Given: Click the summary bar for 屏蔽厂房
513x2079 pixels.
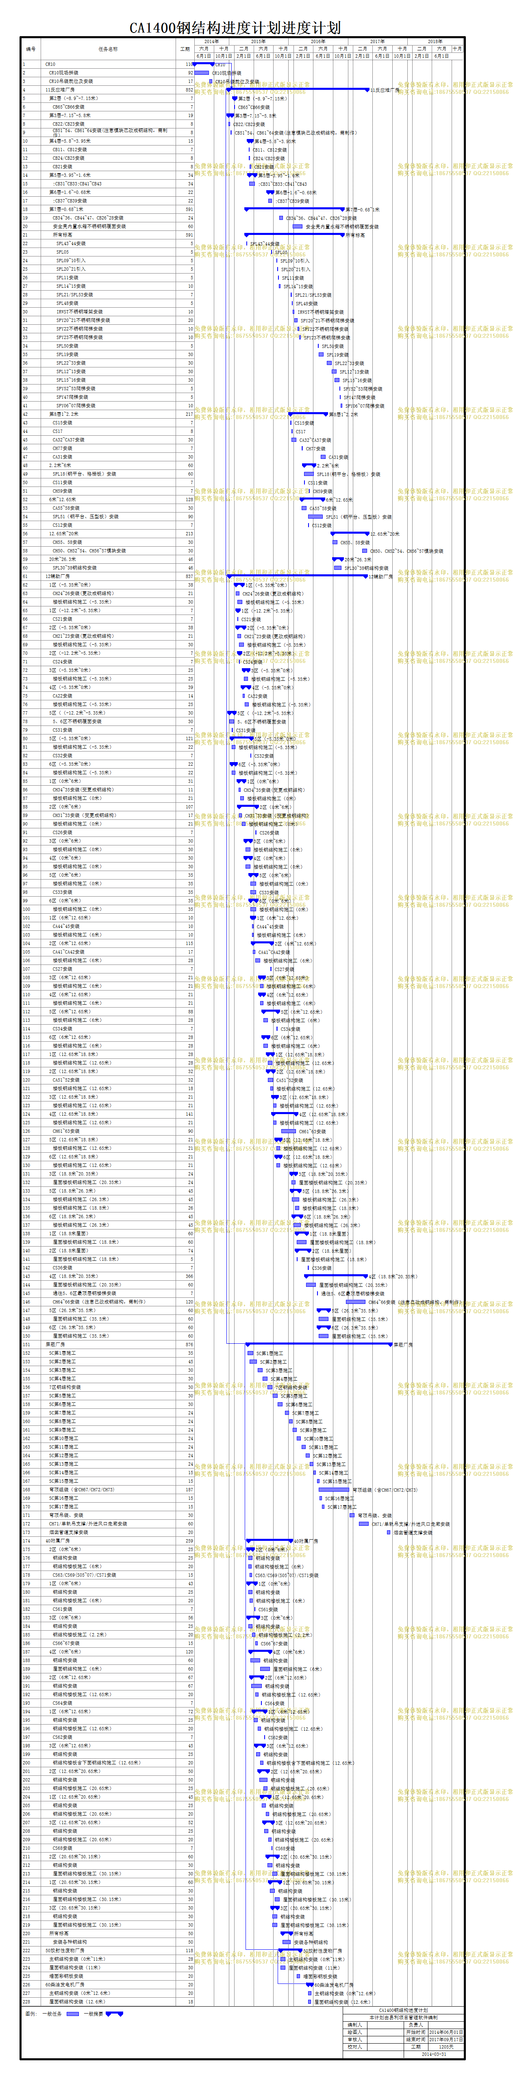Looking at the screenshot, I should point(319,1345).
